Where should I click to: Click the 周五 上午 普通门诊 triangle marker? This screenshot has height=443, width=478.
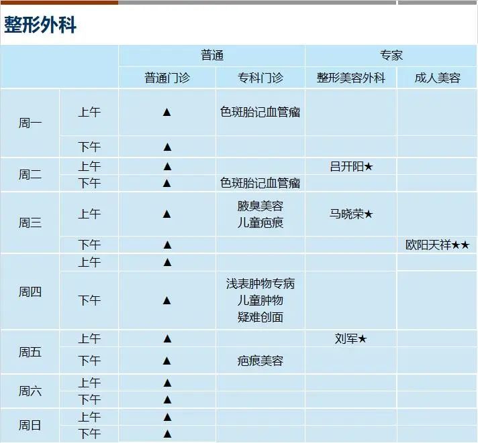[167, 338]
